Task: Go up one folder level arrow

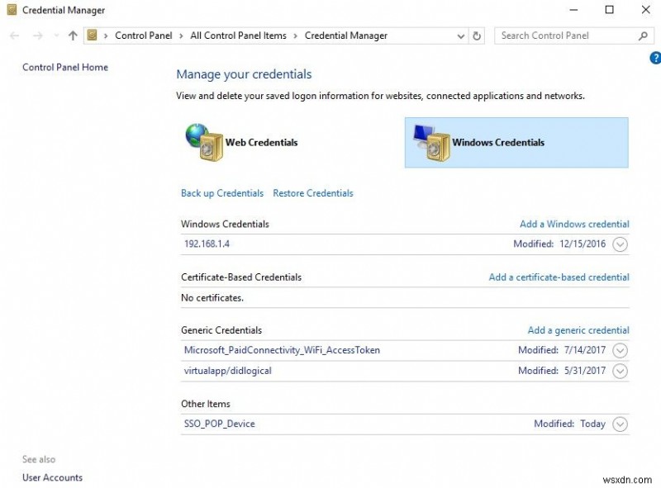Action: pos(73,36)
